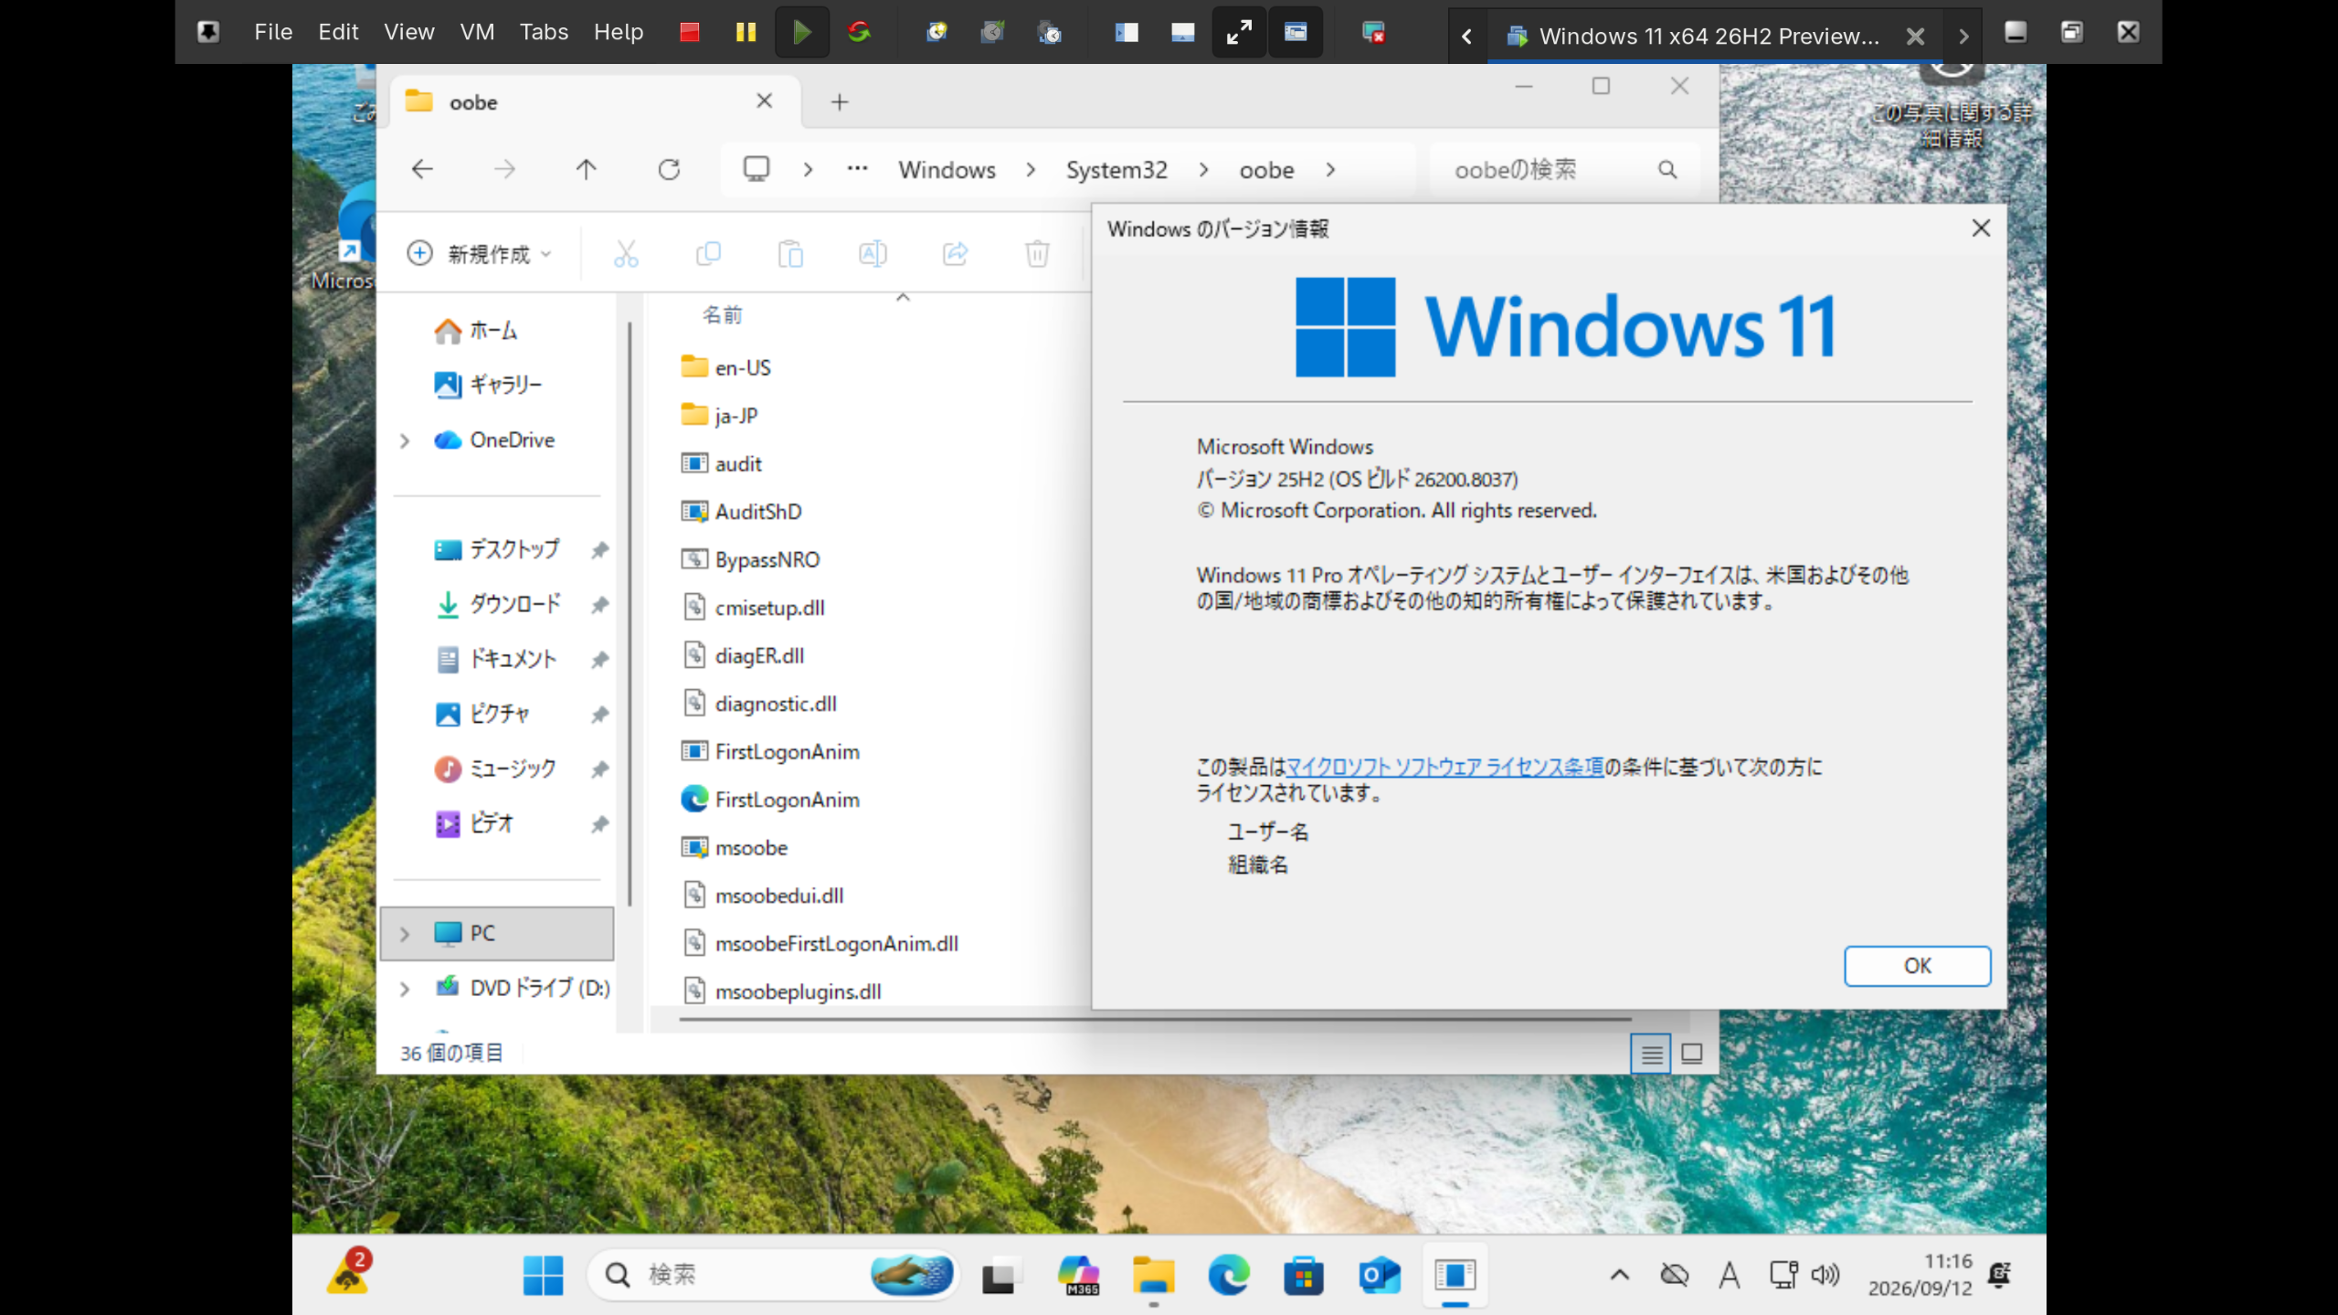The image size is (2338, 1315).
Task: Open Microsoft Store from the taskbar
Action: point(1304,1275)
